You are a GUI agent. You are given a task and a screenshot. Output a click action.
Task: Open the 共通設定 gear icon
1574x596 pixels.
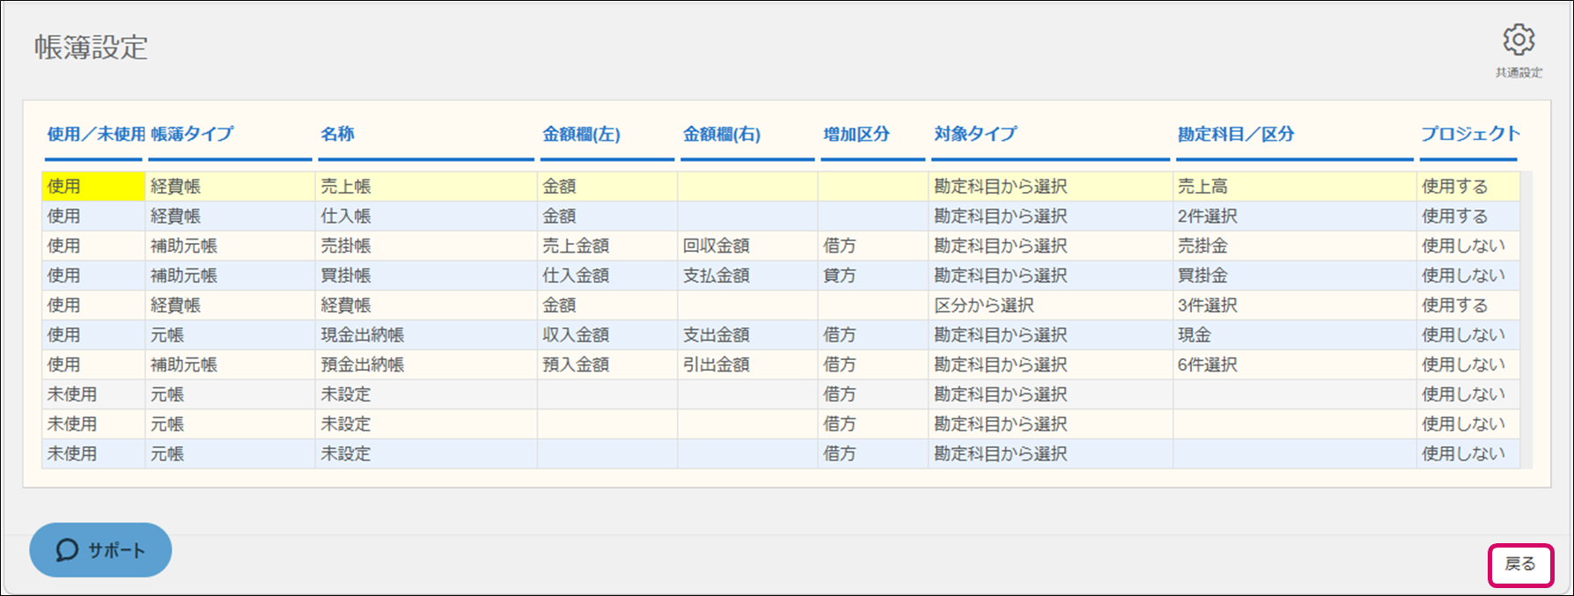click(x=1519, y=40)
